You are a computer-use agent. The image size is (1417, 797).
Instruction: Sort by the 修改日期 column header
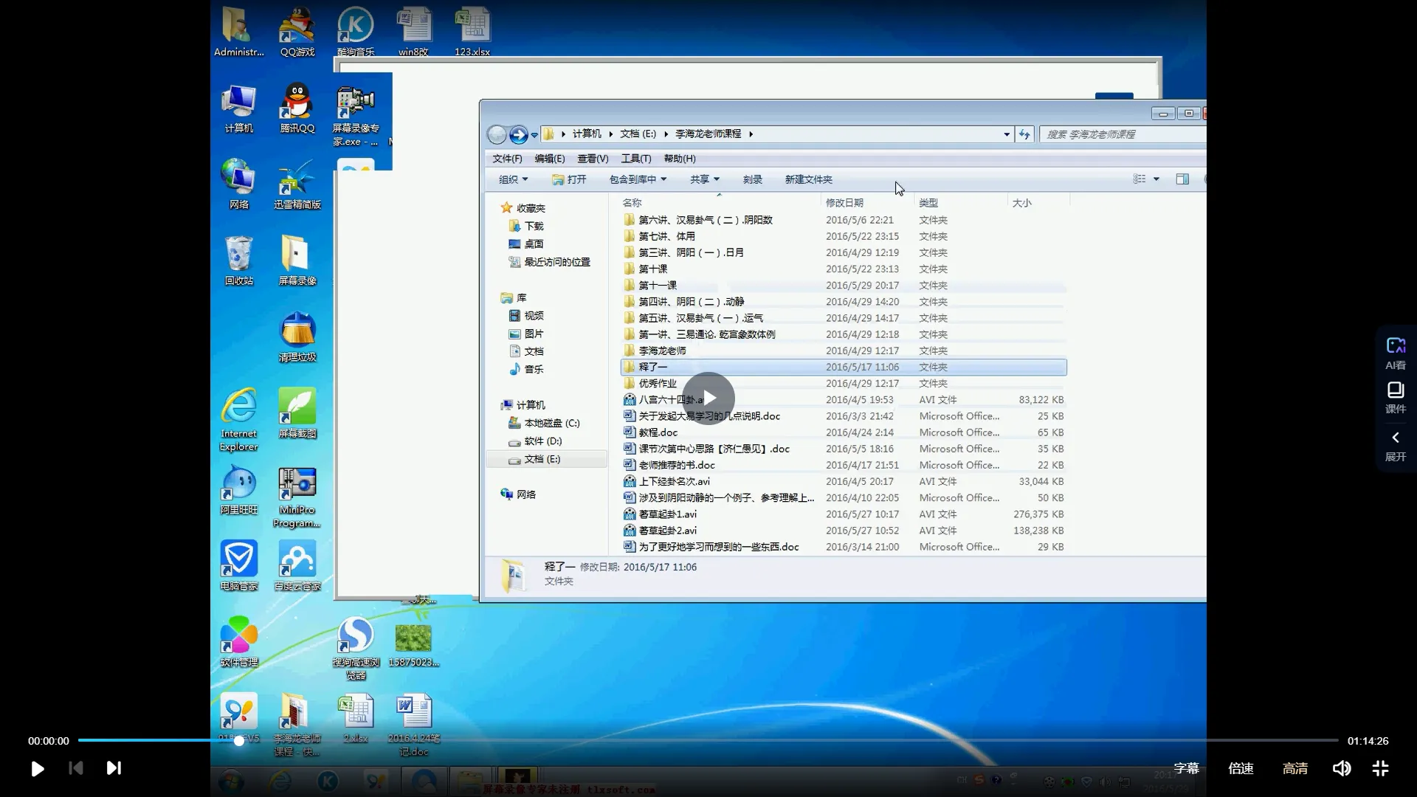(x=844, y=203)
